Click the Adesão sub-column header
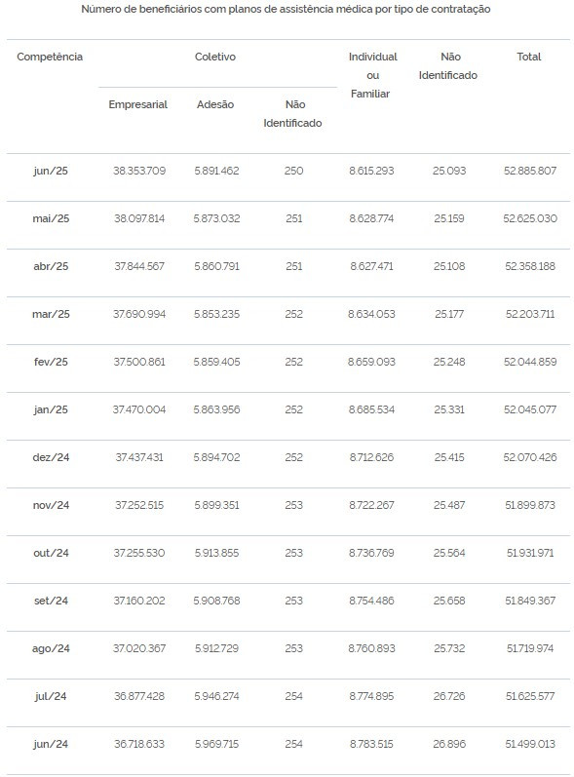 click(215, 104)
